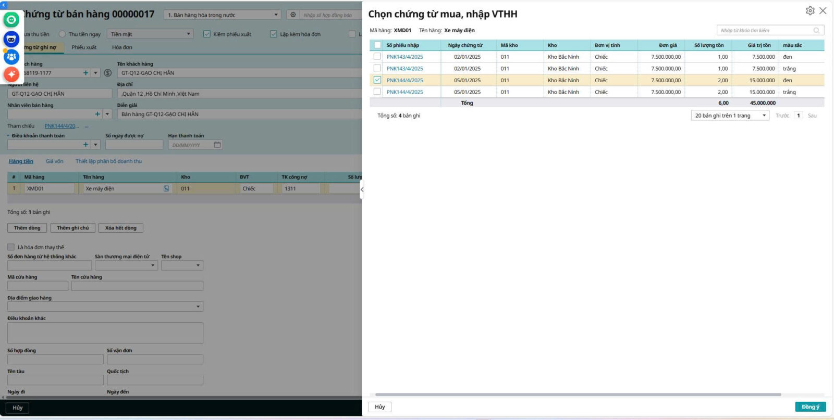834x420 pixels.
Task: Expand the customer code dropdown arrow
Action: (96, 73)
